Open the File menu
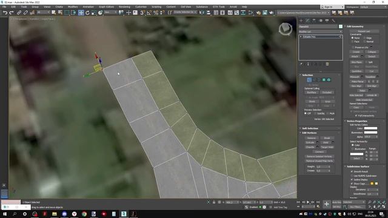 pyautogui.click(x=4, y=7)
